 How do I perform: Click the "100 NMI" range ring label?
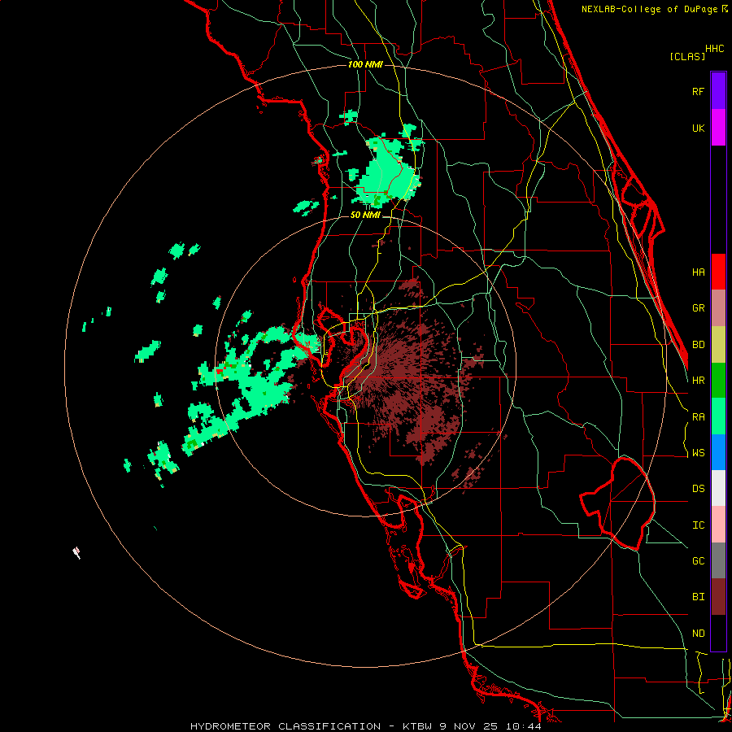tap(365, 64)
